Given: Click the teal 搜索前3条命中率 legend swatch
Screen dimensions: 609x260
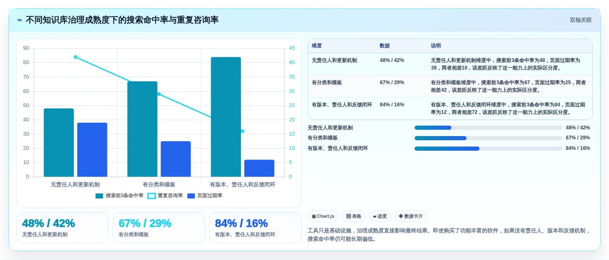Looking at the screenshot, I should click(x=99, y=196).
